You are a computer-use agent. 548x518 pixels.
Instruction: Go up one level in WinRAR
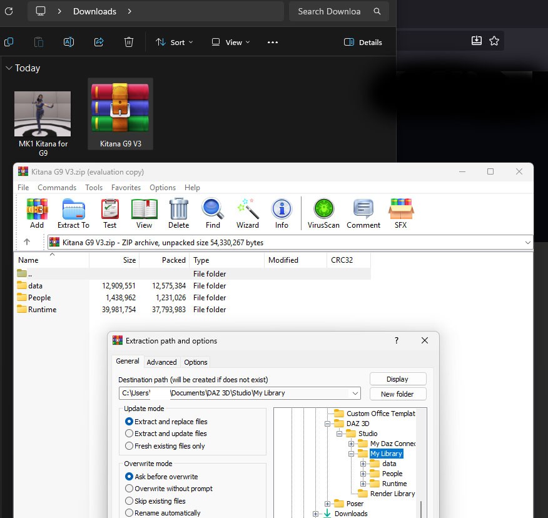(27, 242)
